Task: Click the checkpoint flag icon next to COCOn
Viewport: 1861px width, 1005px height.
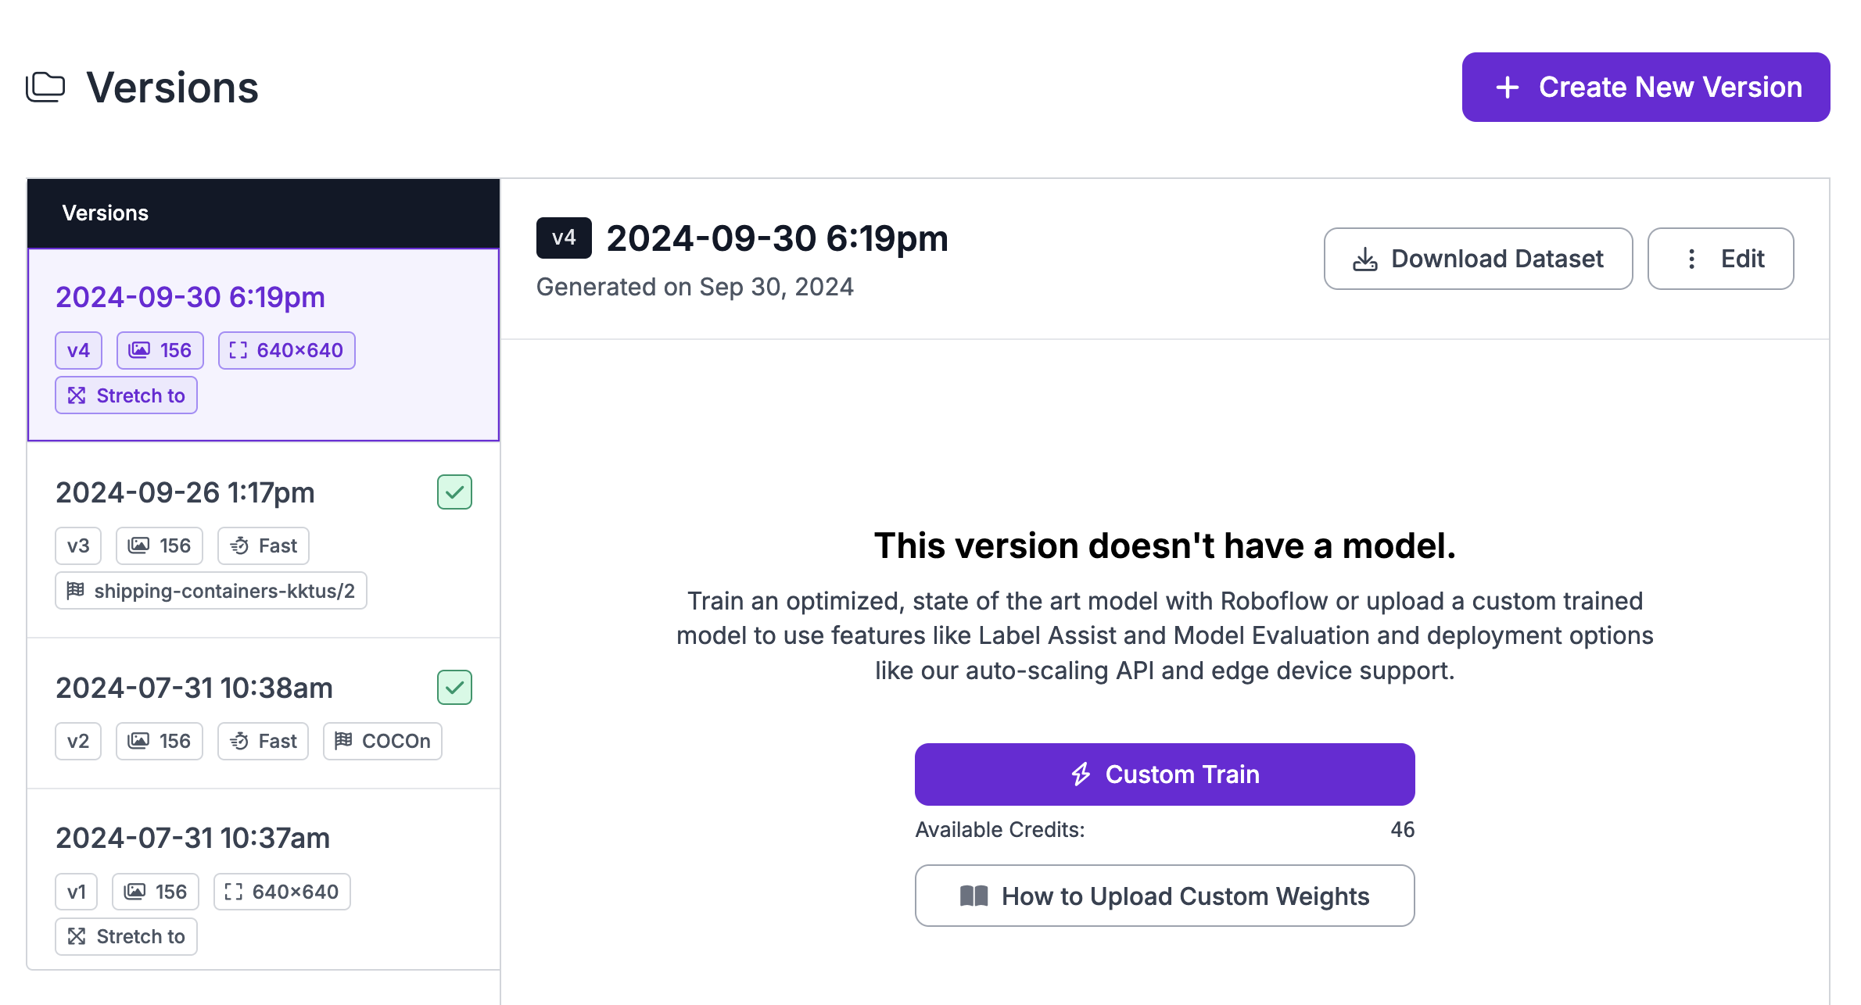Action: 343,741
